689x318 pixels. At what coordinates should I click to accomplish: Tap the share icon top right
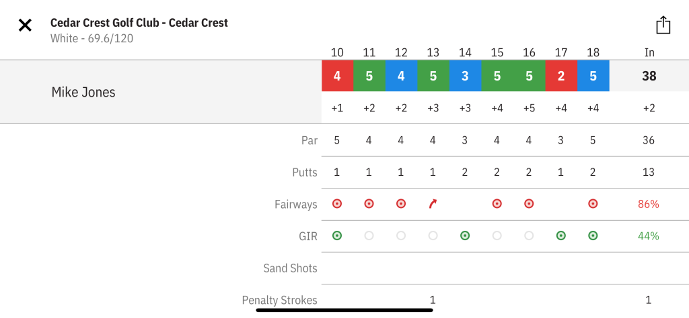click(x=663, y=25)
